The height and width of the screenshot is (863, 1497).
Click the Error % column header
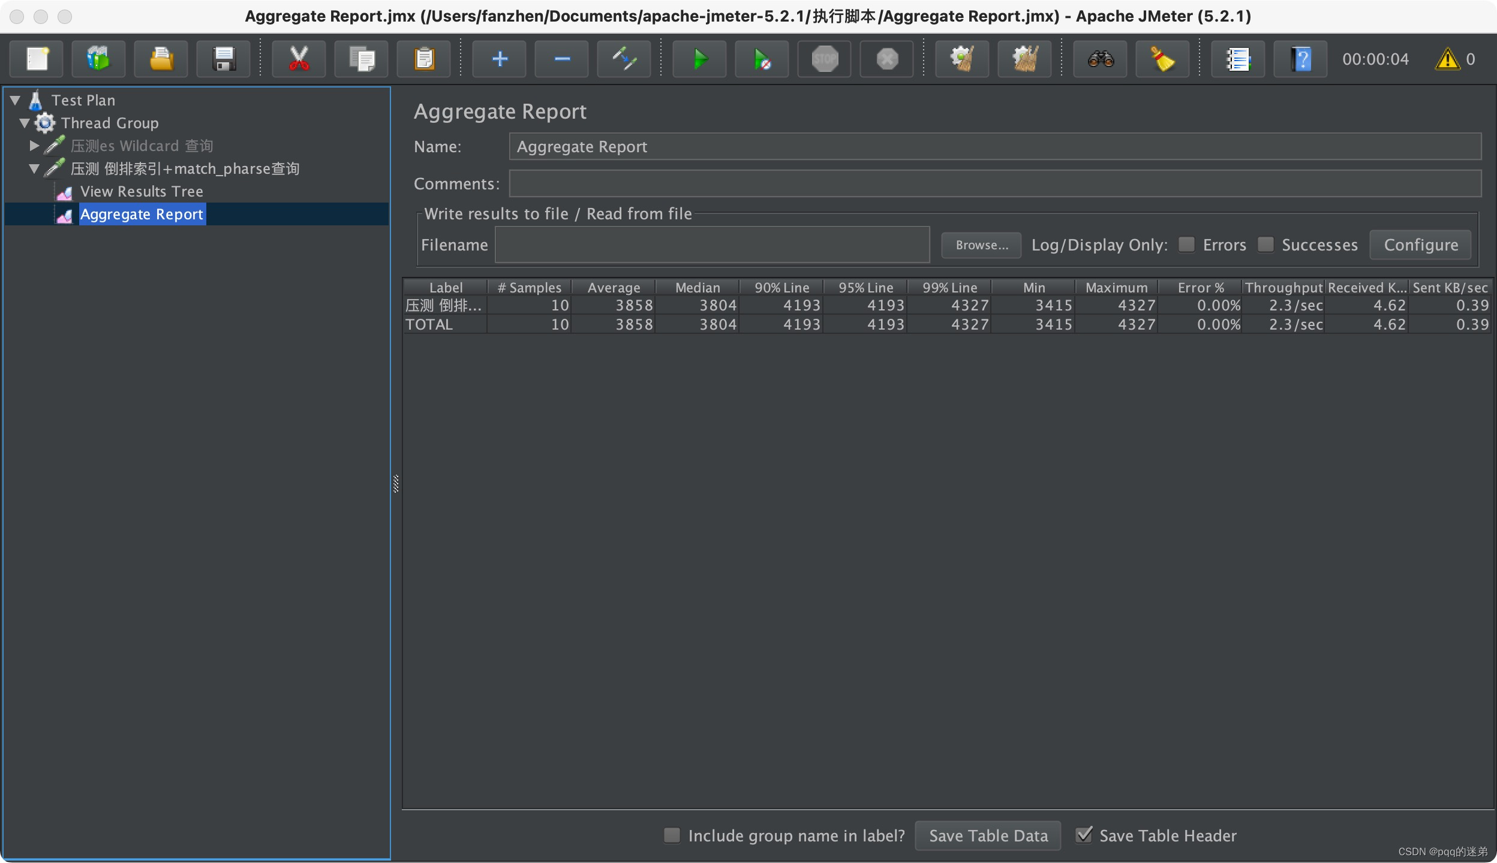click(1200, 288)
